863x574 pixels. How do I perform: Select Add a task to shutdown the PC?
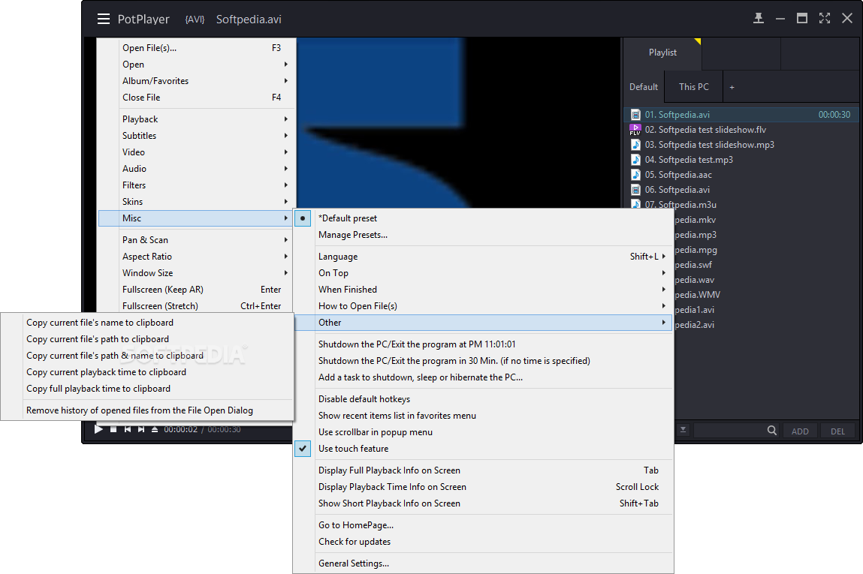click(x=484, y=377)
